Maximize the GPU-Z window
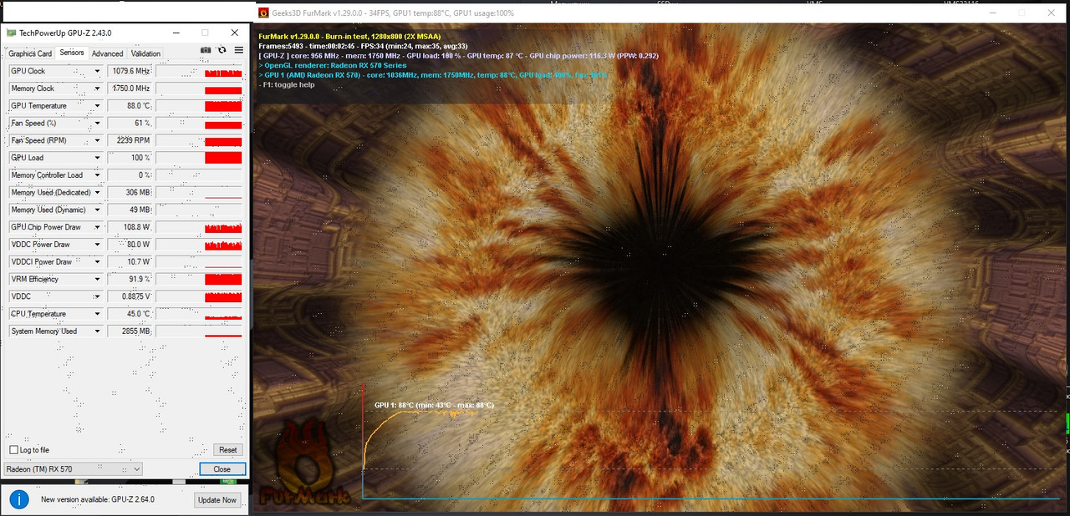1070x516 pixels. pyautogui.click(x=205, y=33)
